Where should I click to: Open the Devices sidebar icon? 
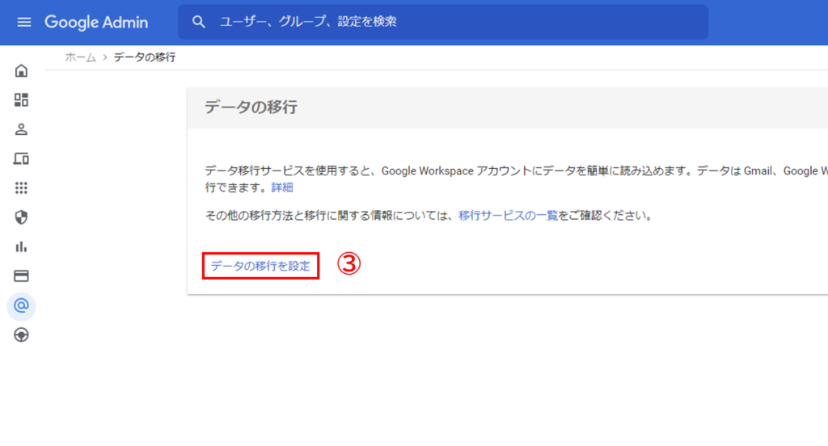[x=21, y=158]
